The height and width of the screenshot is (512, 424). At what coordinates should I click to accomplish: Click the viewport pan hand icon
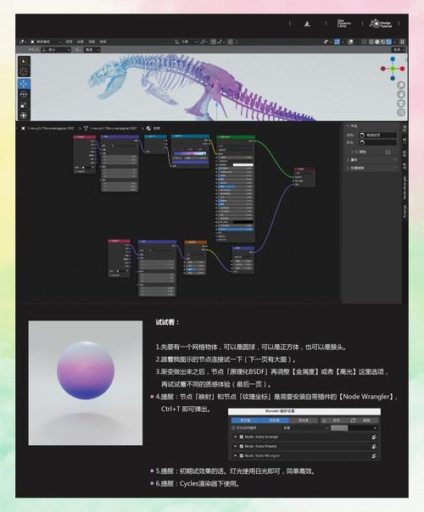(401, 94)
